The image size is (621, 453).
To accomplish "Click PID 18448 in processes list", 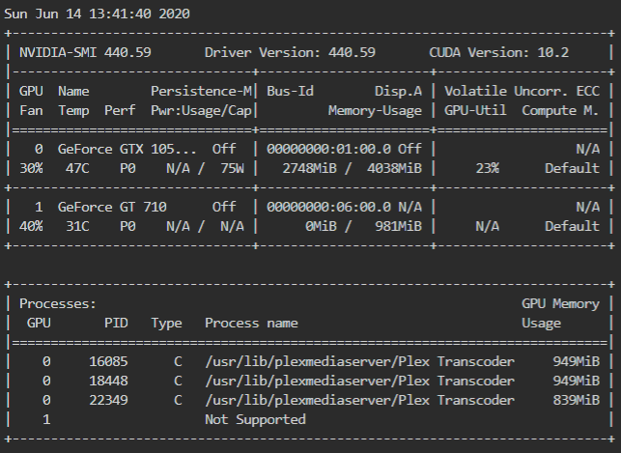I will pos(108,382).
